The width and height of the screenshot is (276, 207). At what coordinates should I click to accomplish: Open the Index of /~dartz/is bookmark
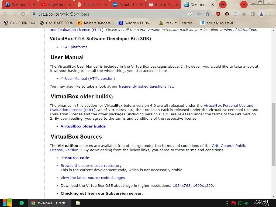pos(178,23)
